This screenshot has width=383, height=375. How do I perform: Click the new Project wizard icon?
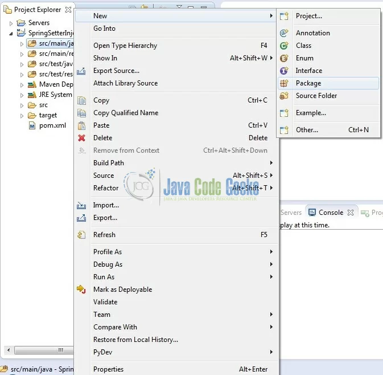coord(284,16)
